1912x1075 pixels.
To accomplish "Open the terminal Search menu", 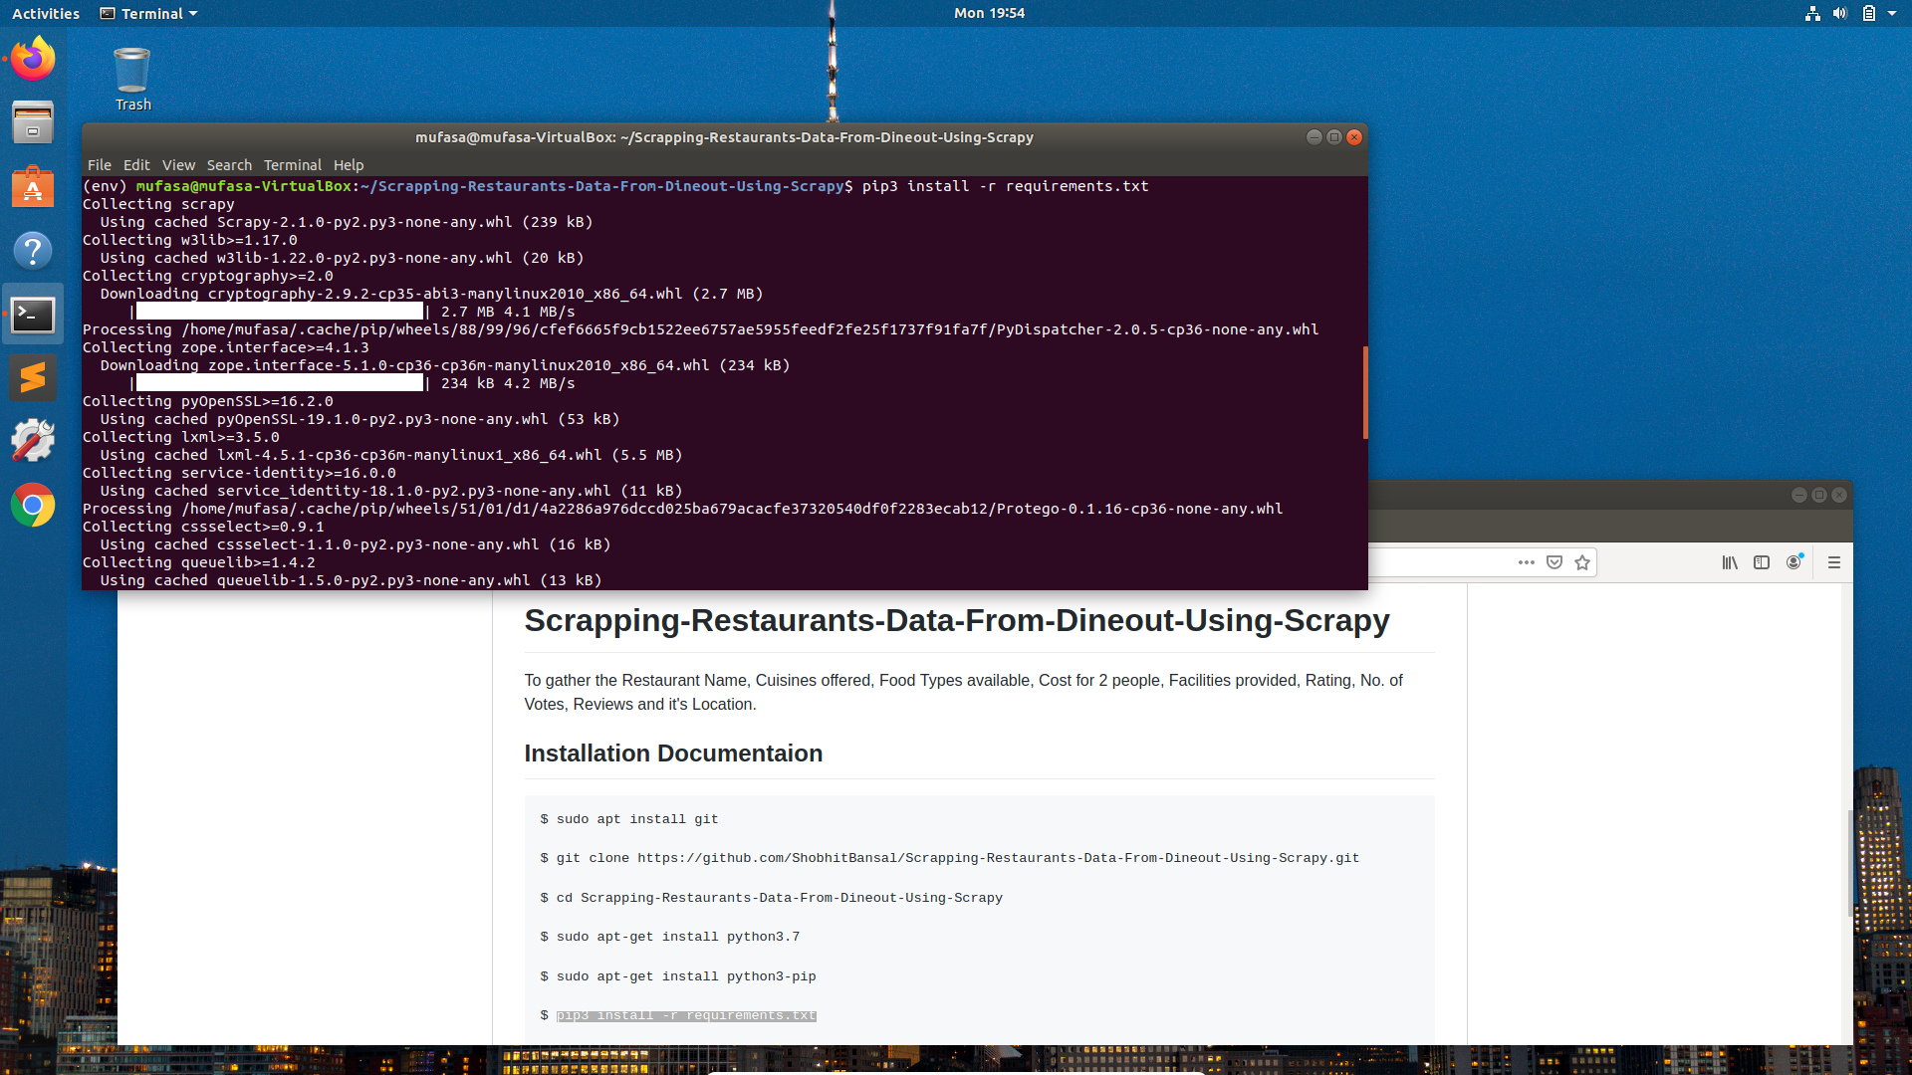I will [x=229, y=165].
